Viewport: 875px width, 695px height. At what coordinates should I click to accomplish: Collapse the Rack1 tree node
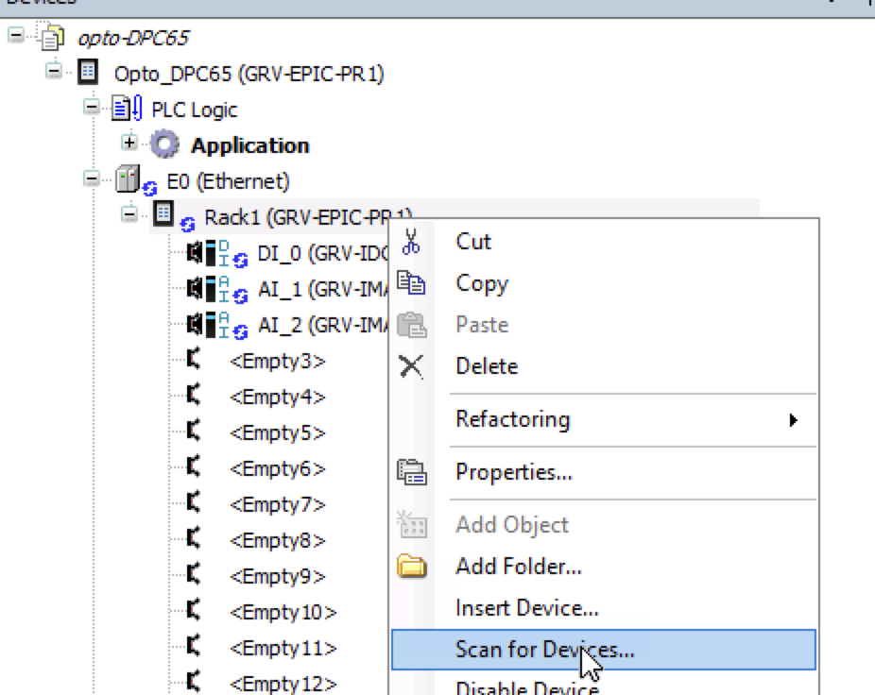click(129, 214)
